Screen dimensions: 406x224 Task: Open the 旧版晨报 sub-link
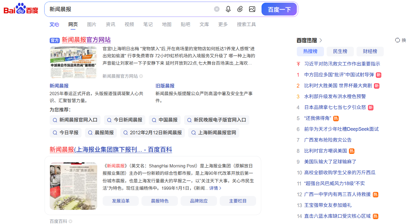tap(165, 86)
